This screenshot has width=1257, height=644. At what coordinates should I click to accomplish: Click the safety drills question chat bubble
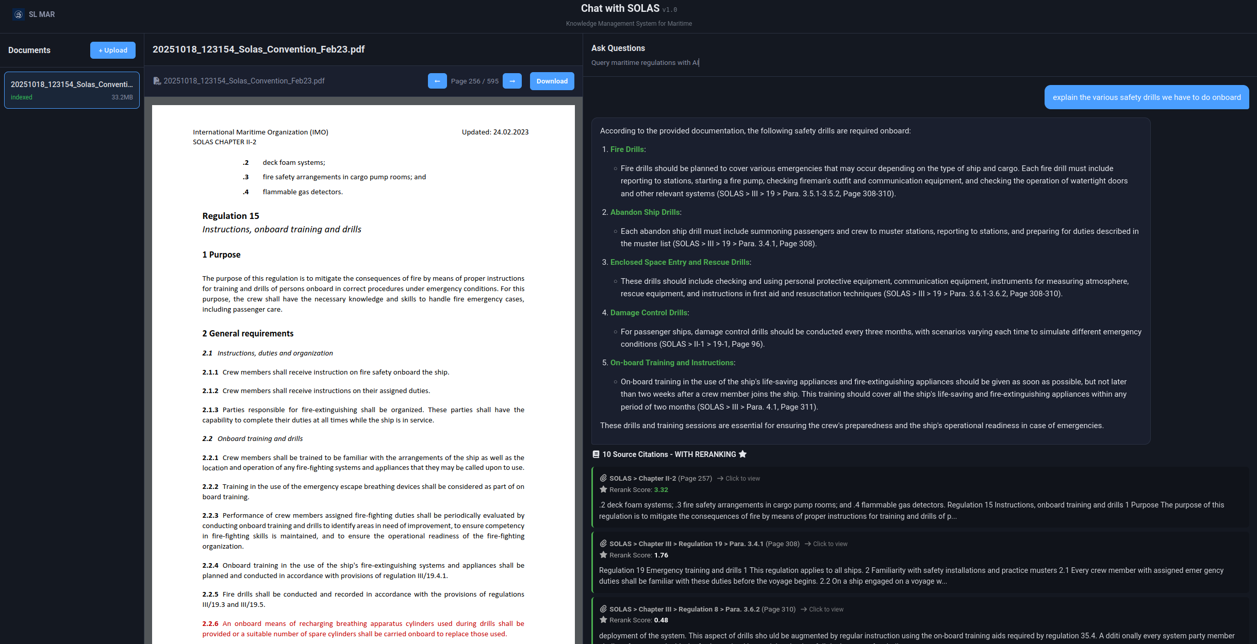(1147, 97)
